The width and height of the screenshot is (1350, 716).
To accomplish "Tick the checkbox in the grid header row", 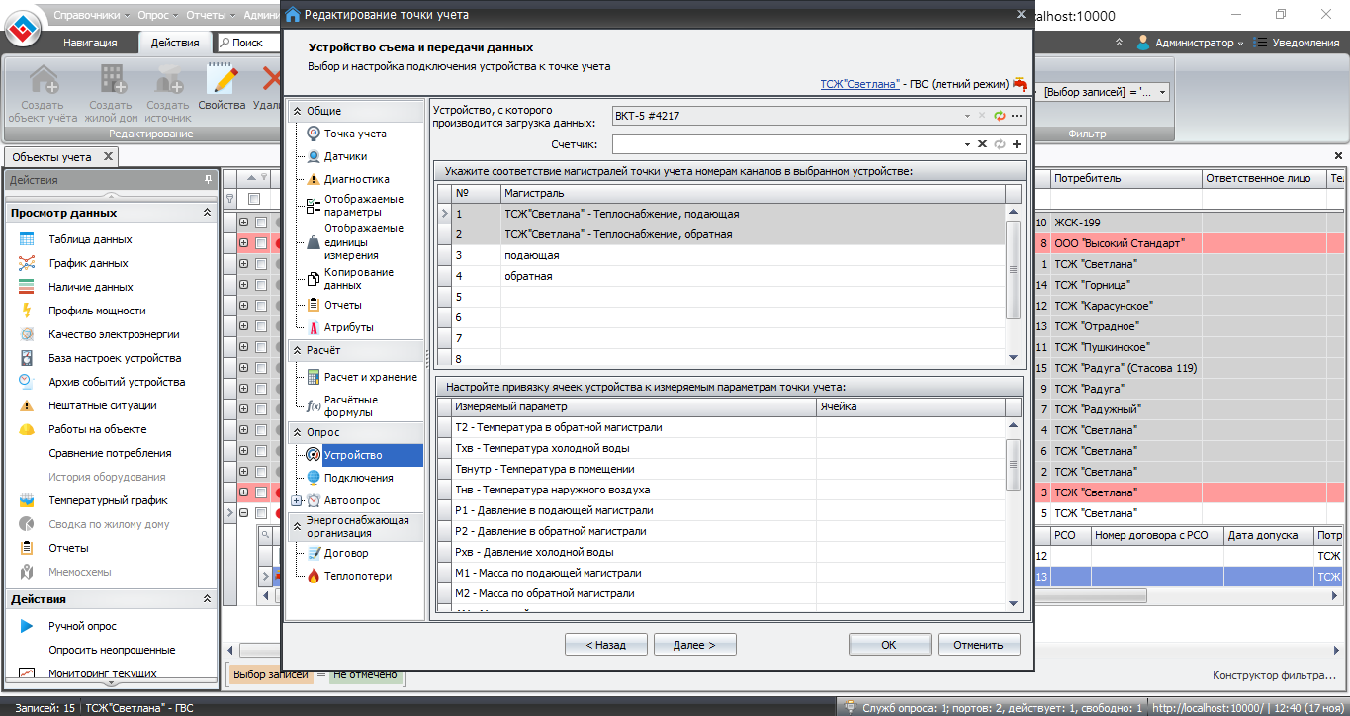I will pos(253,199).
